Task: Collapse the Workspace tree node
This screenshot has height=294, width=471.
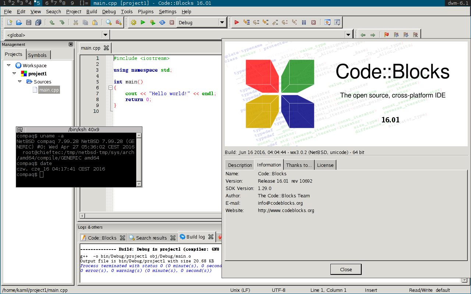Action: pyautogui.click(x=8, y=65)
